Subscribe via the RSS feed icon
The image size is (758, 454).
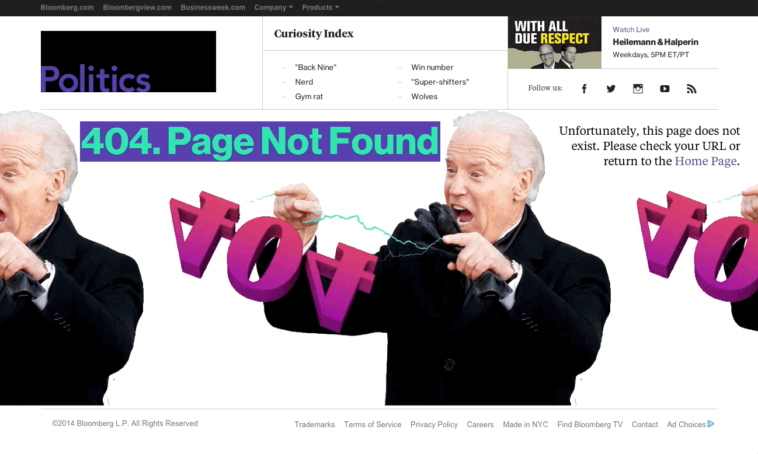[x=691, y=89]
